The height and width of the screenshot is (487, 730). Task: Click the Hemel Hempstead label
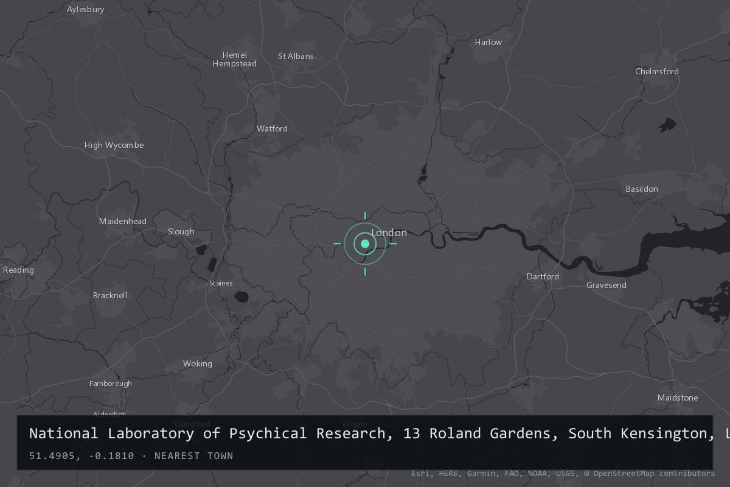[235, 60]
